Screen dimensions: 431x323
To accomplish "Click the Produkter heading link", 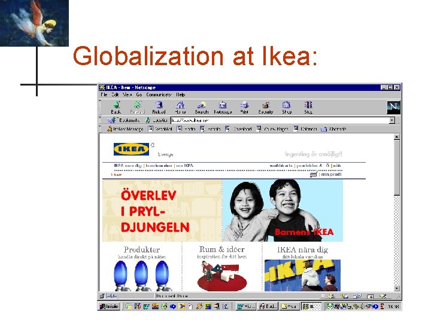I will coord(141,249).
